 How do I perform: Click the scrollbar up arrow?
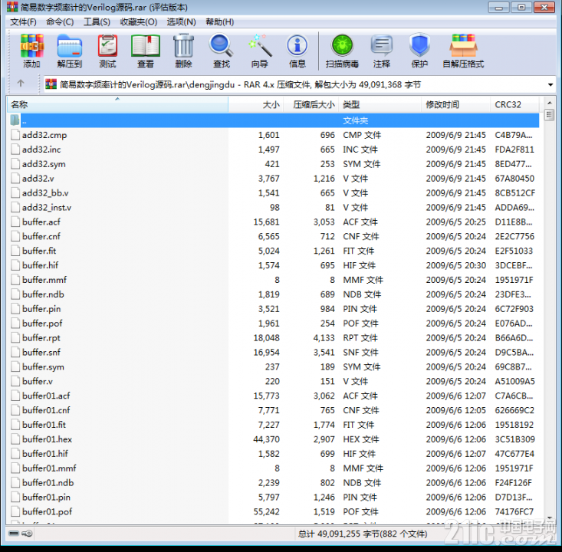550,103
